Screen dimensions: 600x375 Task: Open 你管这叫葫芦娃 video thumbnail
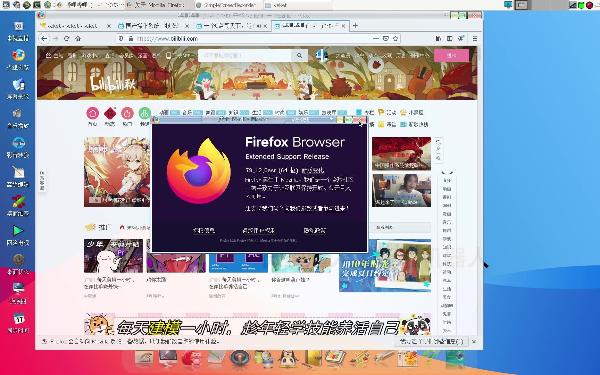(x=301, y=262)
